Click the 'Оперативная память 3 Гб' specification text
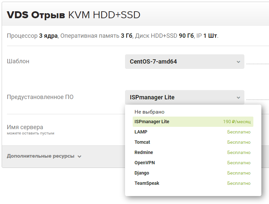269x204 pixels. point(96,36)
